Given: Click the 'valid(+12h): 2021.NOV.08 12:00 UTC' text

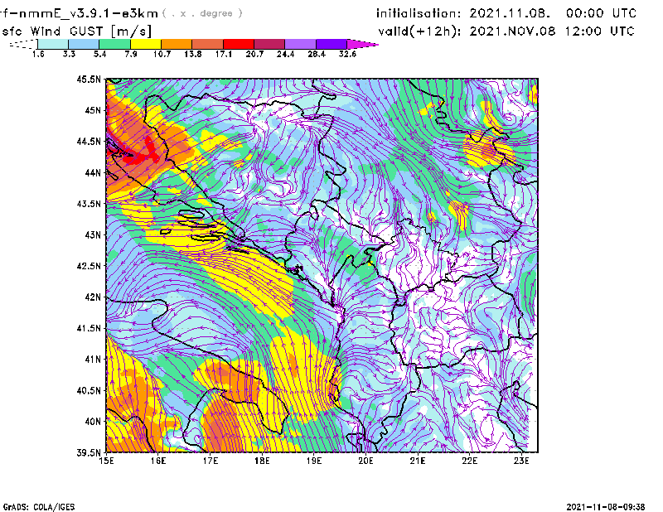Looking at the screenshot, I should (x=506, y=31).
